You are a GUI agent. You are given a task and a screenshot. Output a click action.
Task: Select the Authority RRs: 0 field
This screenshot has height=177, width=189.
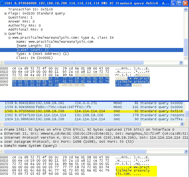24,26
